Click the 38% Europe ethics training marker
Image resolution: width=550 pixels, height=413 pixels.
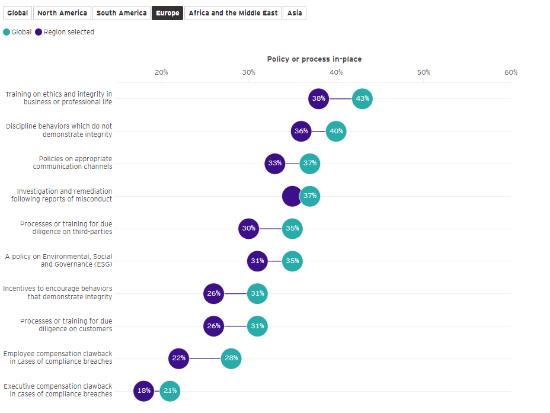point(319,98)
